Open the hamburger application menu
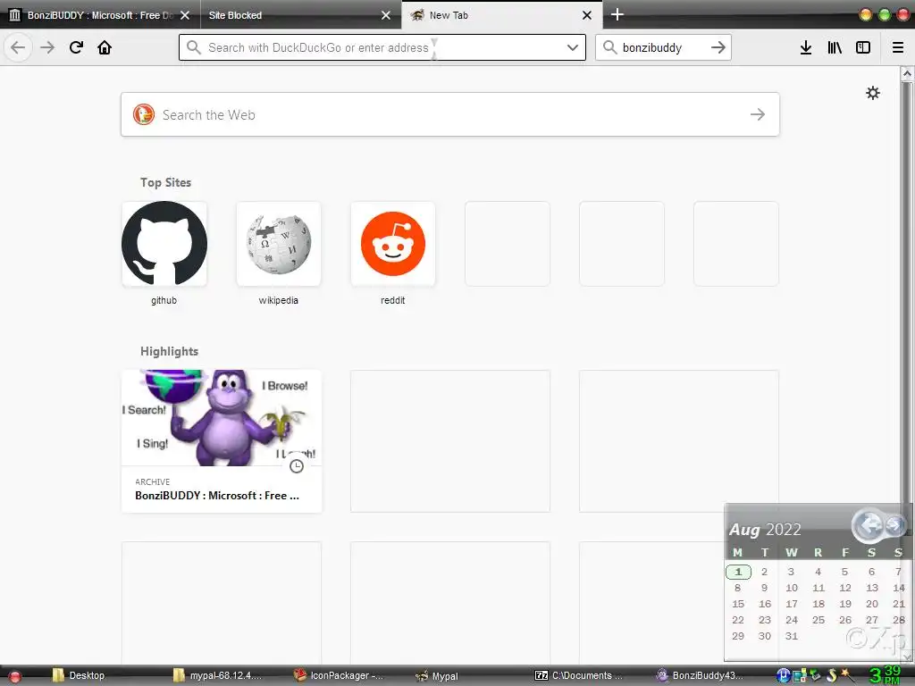This screenshot has width=915, height=686. (898, 47)
